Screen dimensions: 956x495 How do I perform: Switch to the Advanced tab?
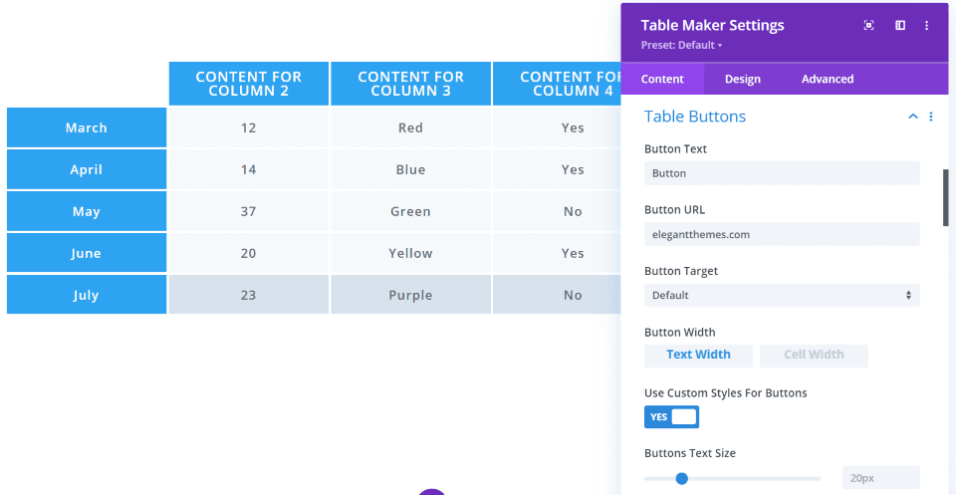[x=828, y=80]
